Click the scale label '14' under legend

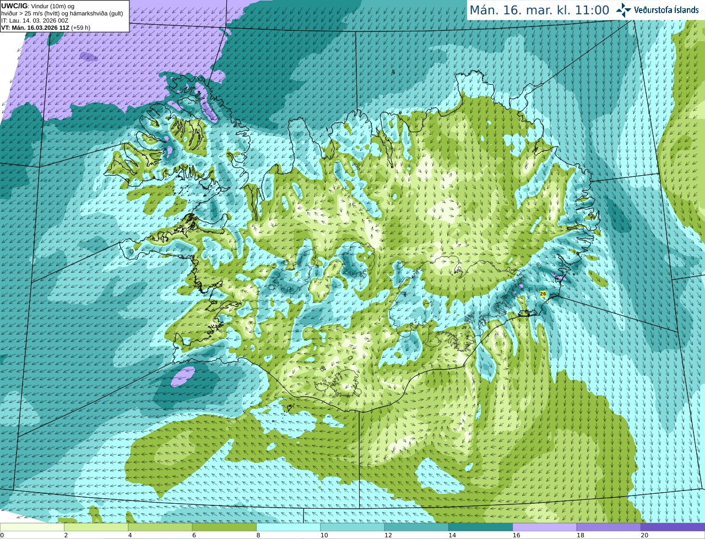click(x=452, y=535)
